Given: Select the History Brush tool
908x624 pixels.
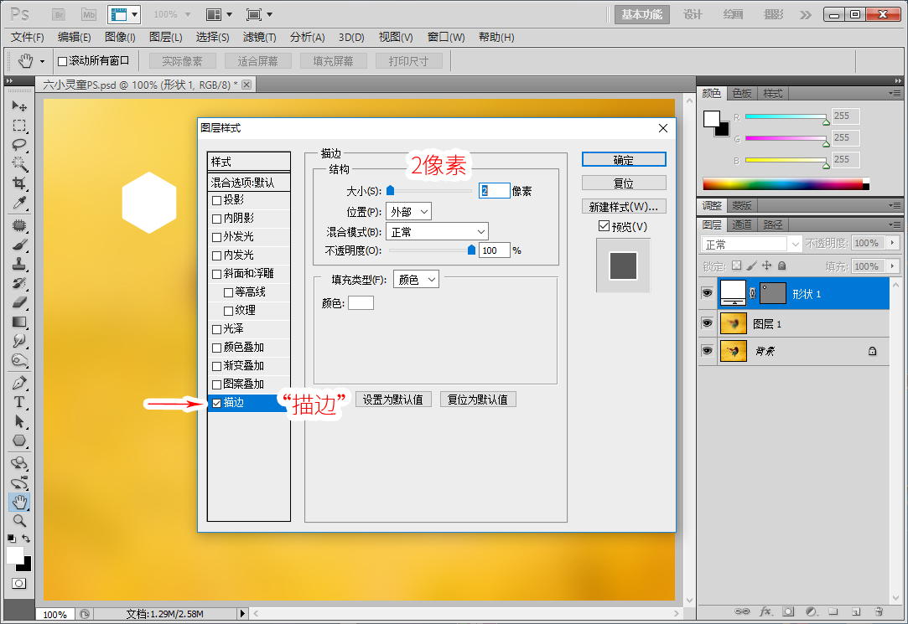Looking at the screenshot, I should (x=19, y=283).
